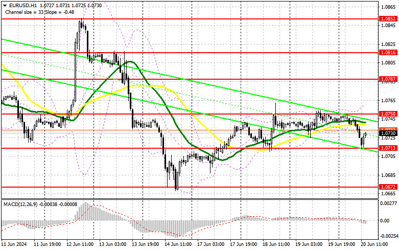Screen dimensions: 399x250
Task: Click the 1.0865 price scale value
Action: (x=388, y=7)
